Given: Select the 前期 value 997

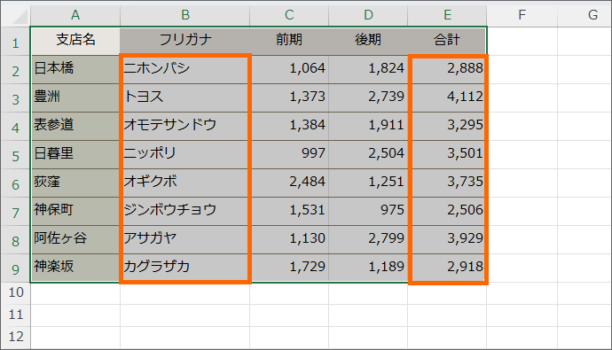Looking at the screenshot, I should 289,155.
